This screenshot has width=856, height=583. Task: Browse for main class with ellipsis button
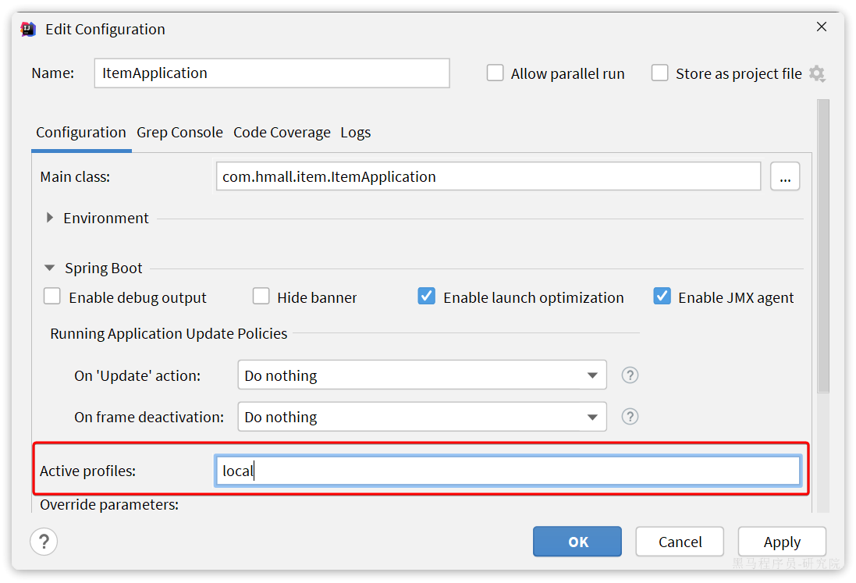pos(784,176)
